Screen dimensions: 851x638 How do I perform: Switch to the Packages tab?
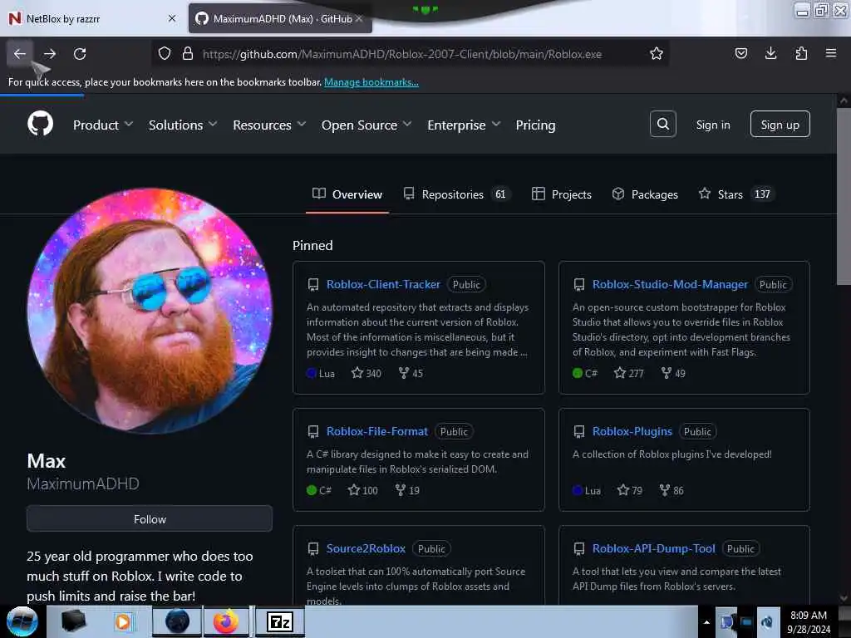[645, 194]
